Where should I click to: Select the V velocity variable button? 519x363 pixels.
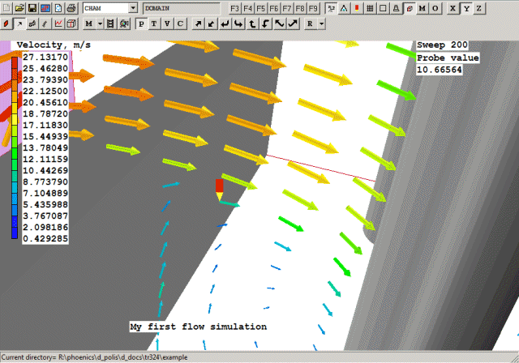(167, 23)
